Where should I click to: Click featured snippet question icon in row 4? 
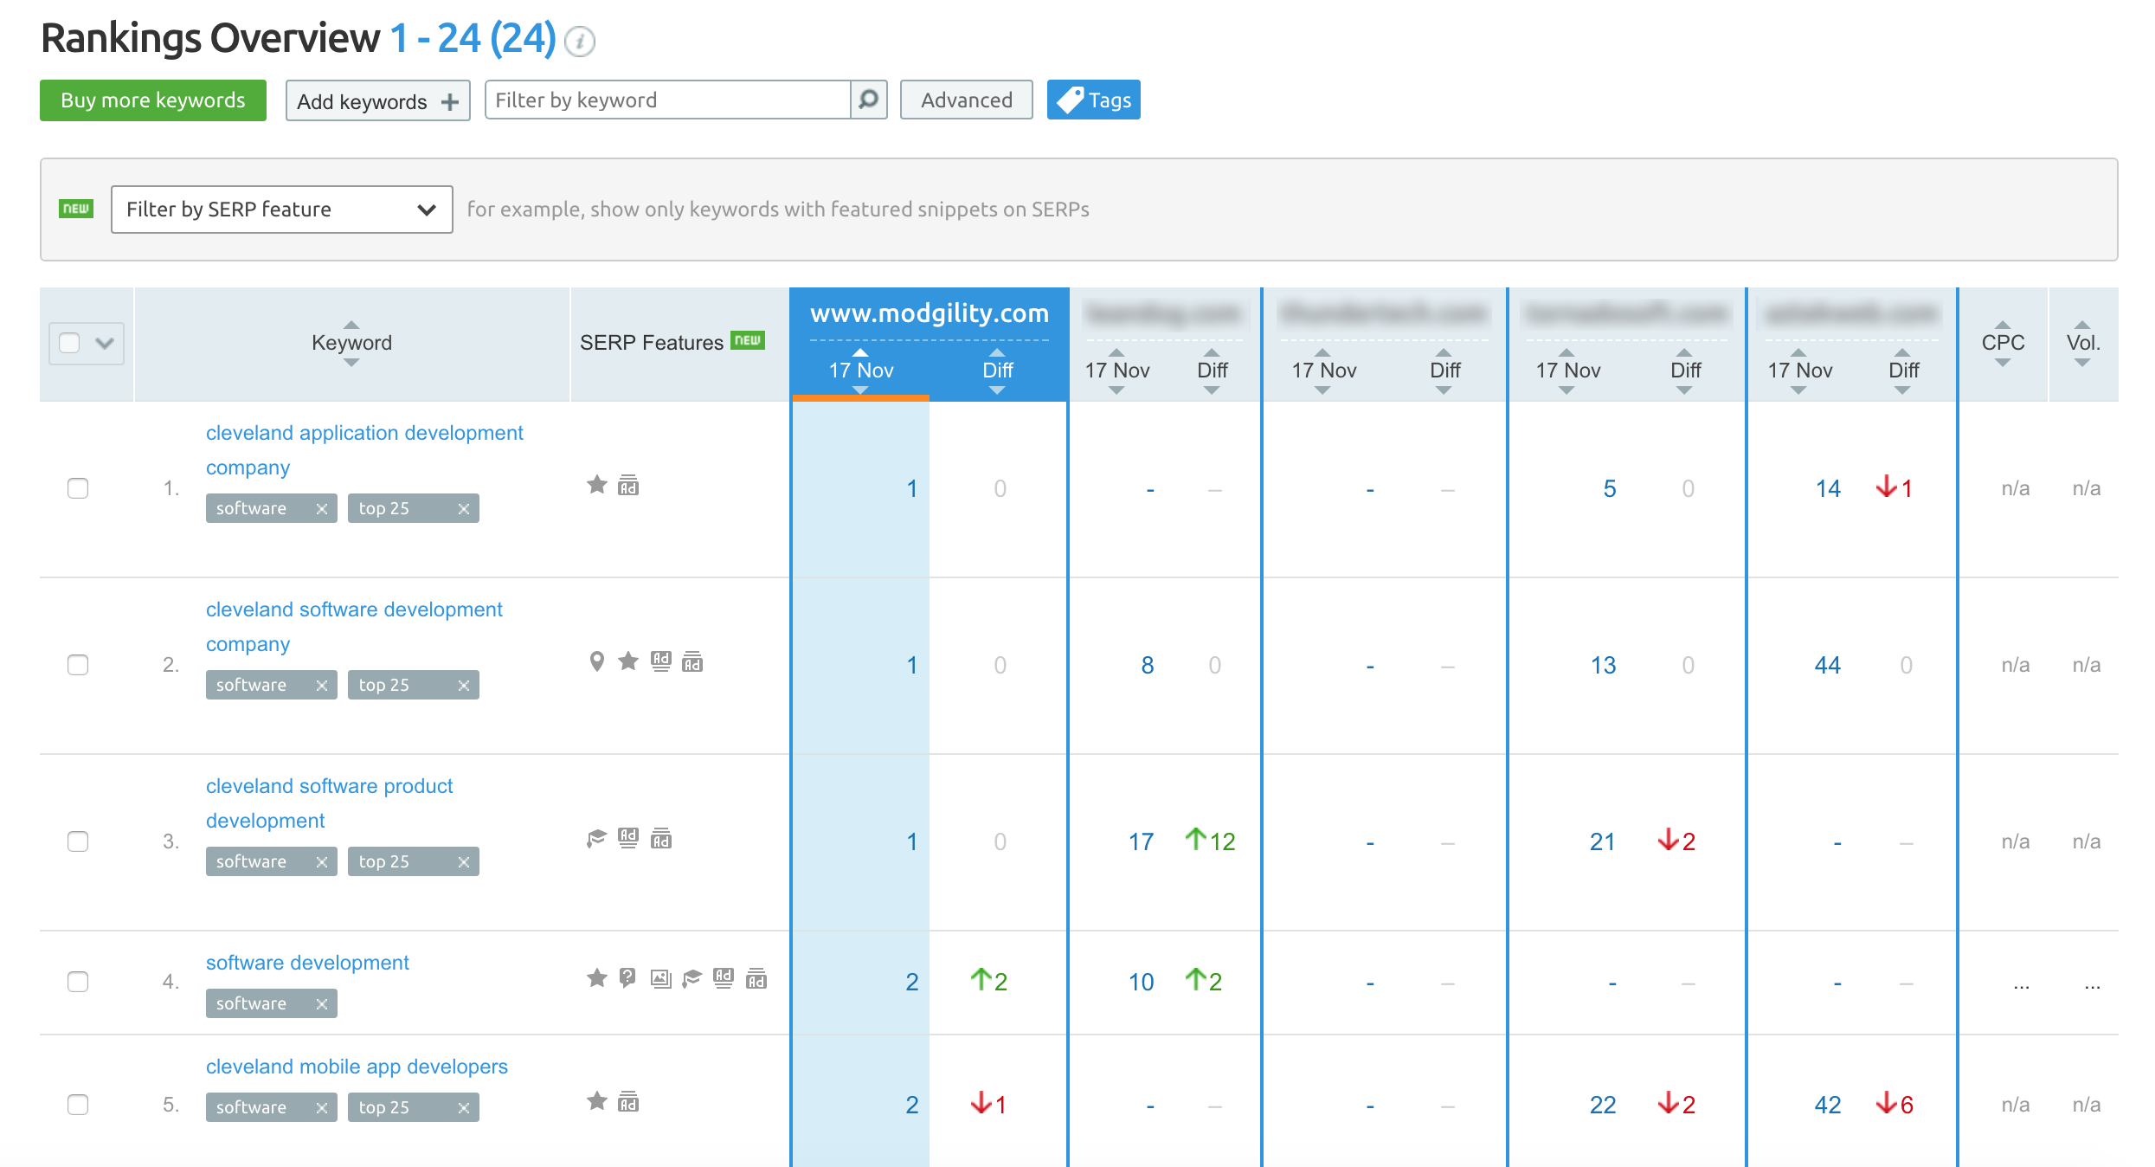[628, 978]
